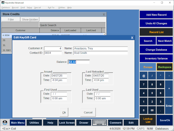Viewport: 174px width, 131px height.
Task: Click the on-screen keyboard icon
Action: pyautogui.click(x=99, y=123)
